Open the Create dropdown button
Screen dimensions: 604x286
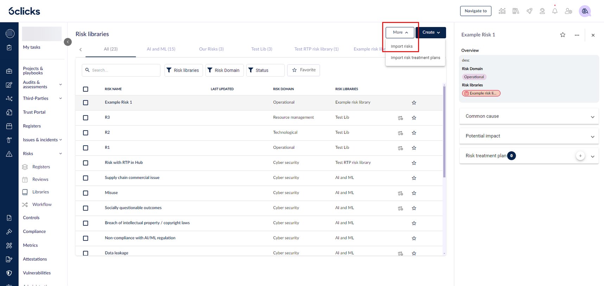[431, 33]
